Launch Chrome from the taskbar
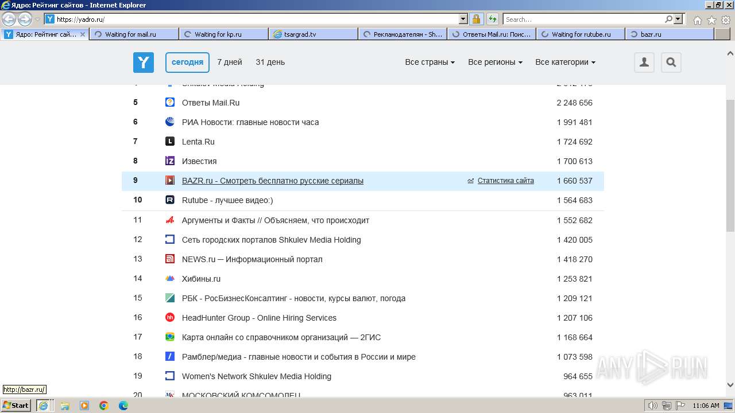Image resolution: width=735 pixels, height=413 pixels. coord(104,406)
